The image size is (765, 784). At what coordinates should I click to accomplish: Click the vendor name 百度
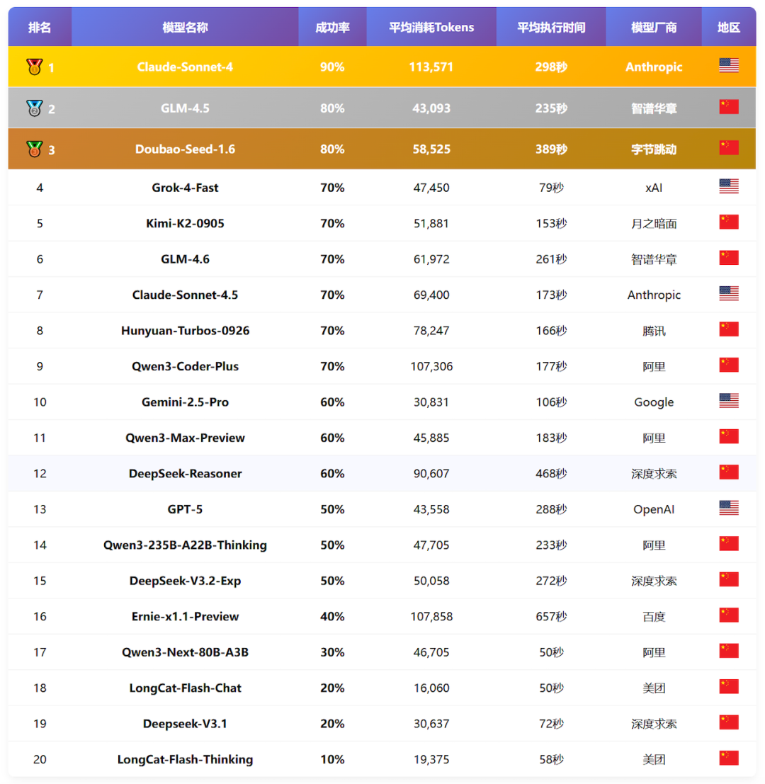tap(654, 616)
